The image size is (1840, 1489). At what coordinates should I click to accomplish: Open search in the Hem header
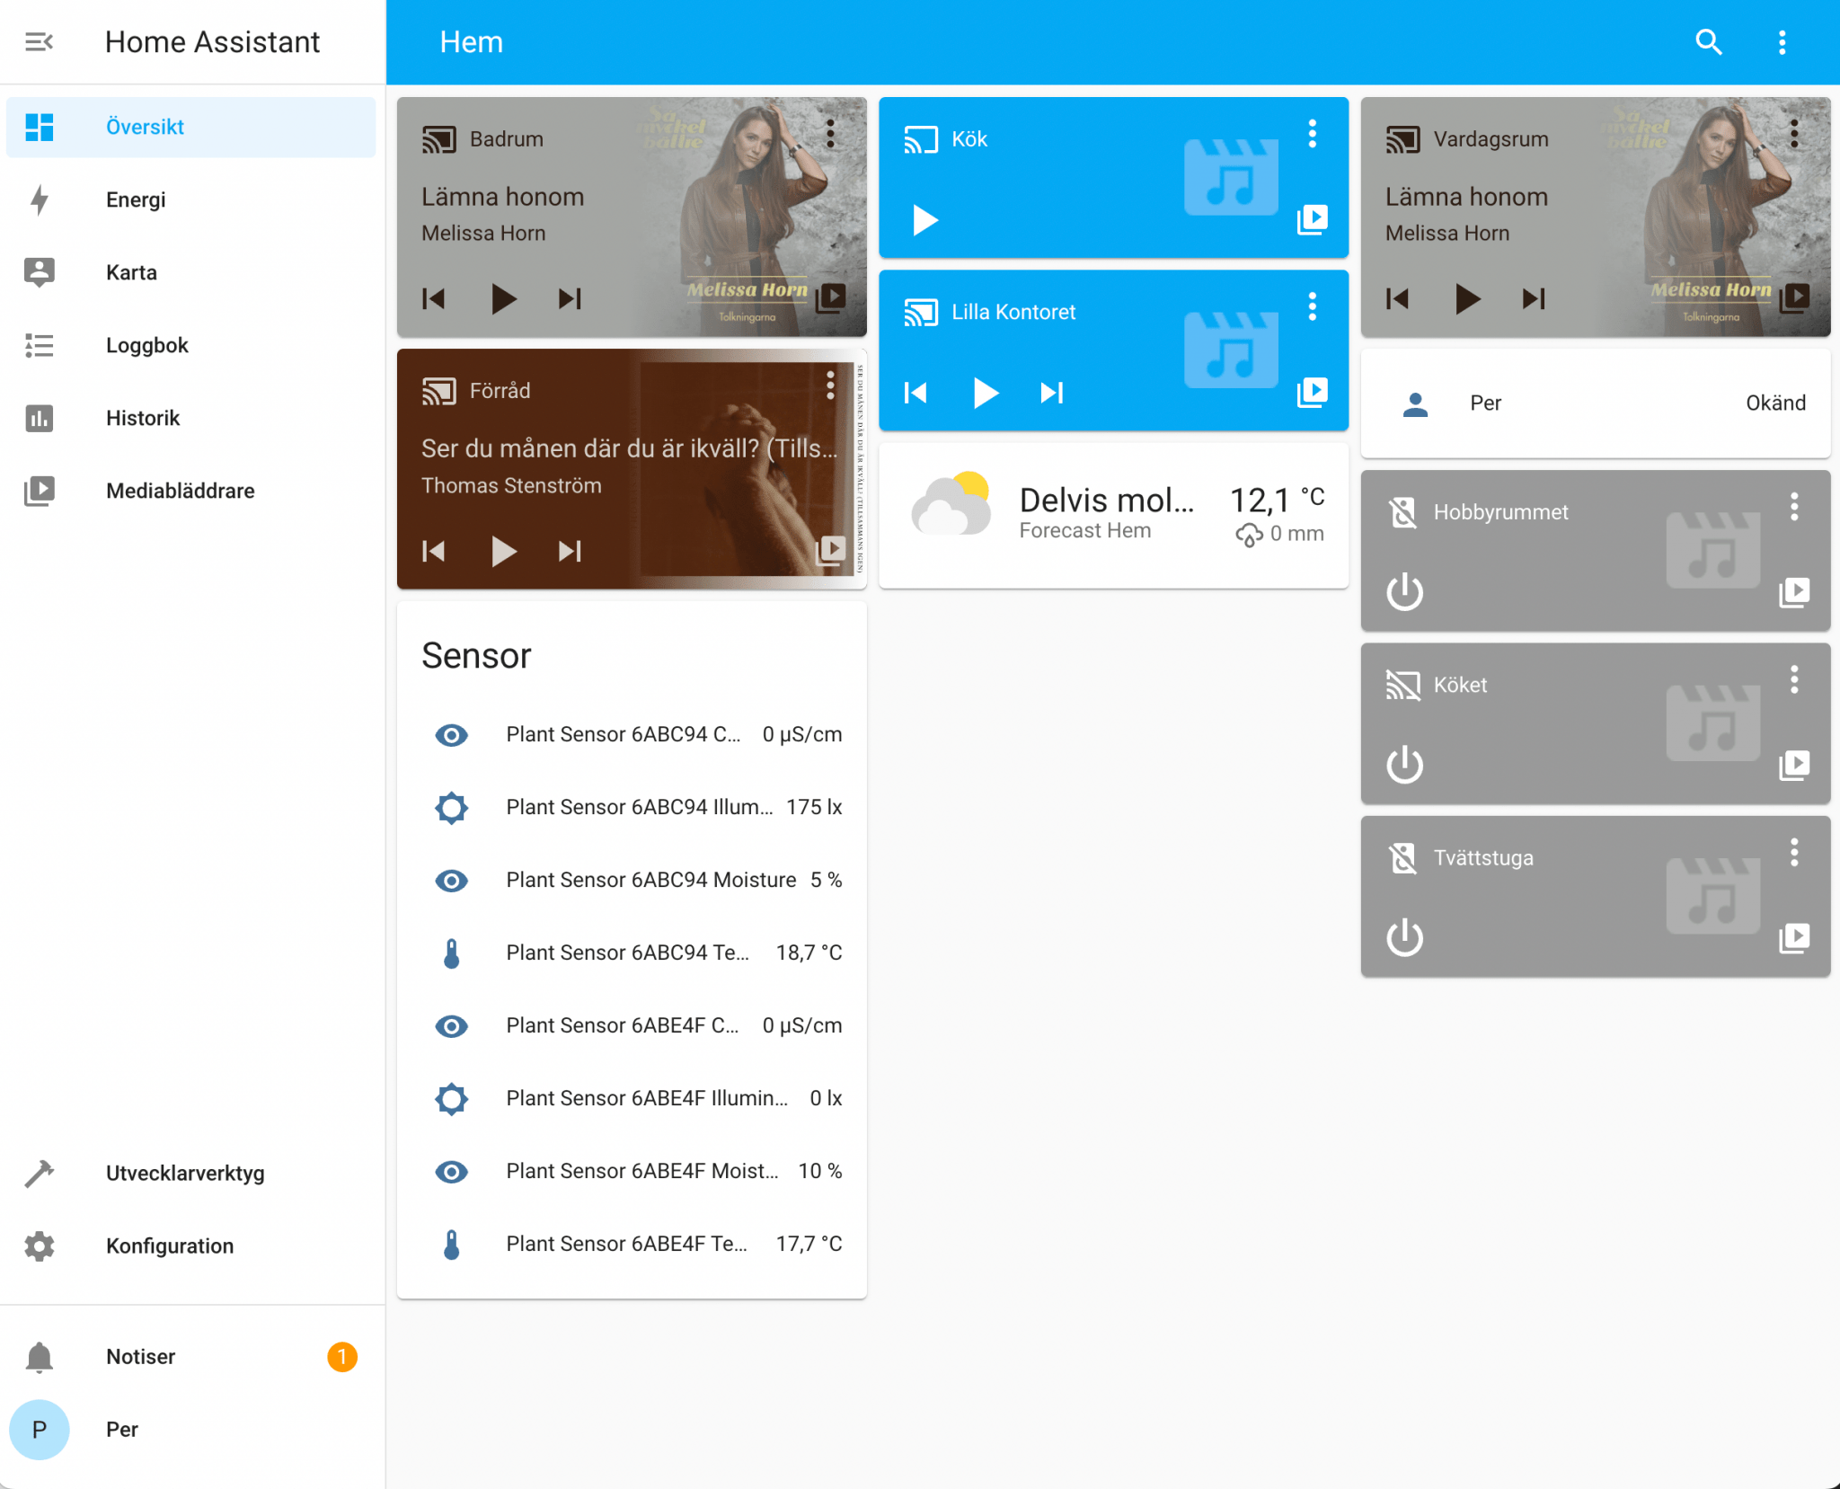(x=1708, y=41)
